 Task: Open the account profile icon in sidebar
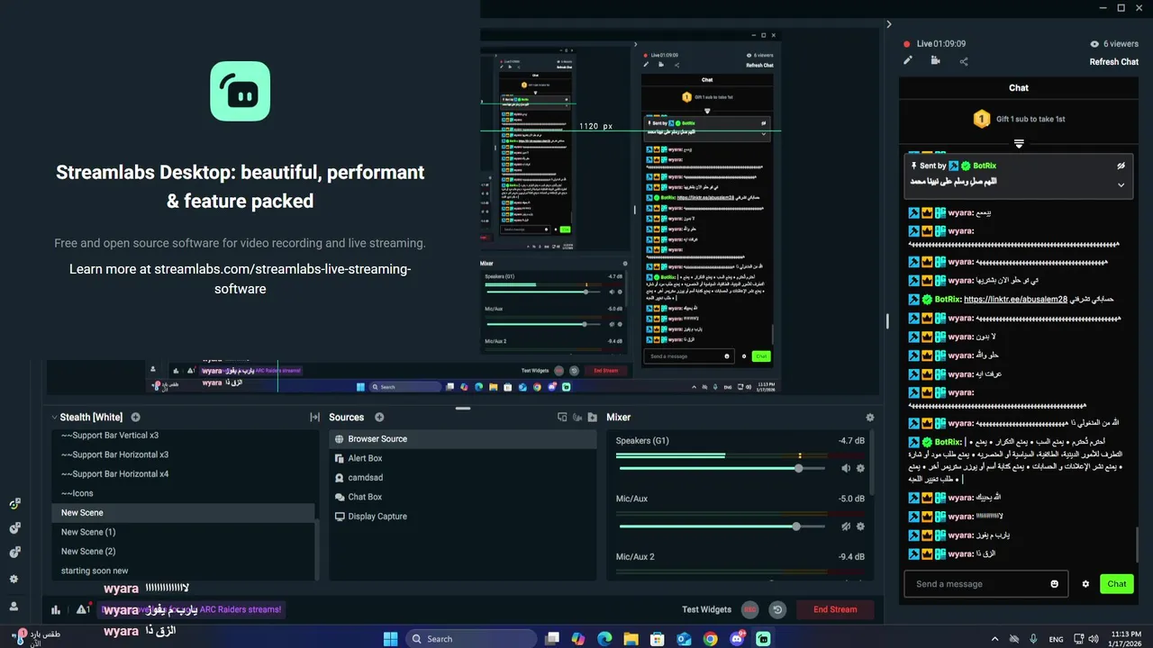click(x=14, y=607)
